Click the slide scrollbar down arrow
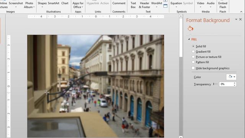 (x=181, y=137)
